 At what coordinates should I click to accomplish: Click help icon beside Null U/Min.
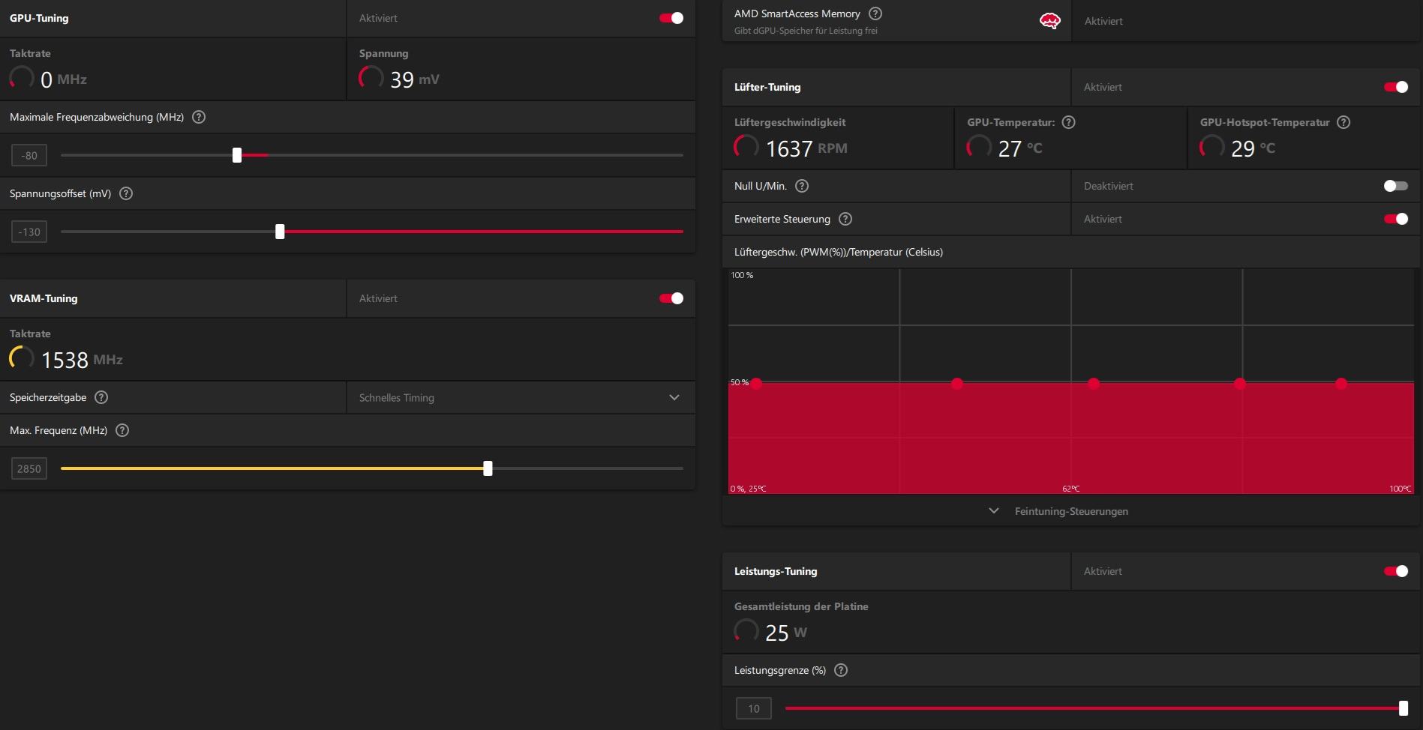(802, 186)
